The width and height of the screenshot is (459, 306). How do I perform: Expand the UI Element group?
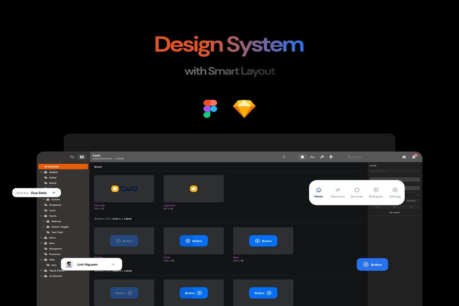41,276
